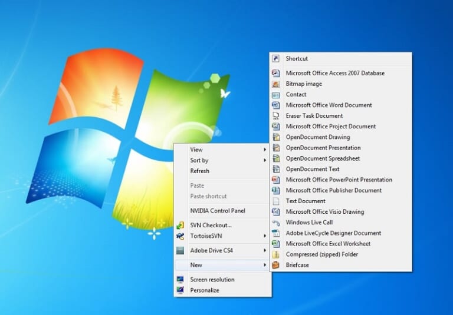Viewport: 453px width, 315px height.
Task: Click the Bitmap image icon
Action: click(x=276, y=84)
